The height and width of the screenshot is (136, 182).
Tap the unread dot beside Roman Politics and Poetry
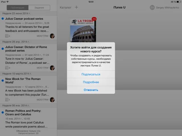point(3,112)
